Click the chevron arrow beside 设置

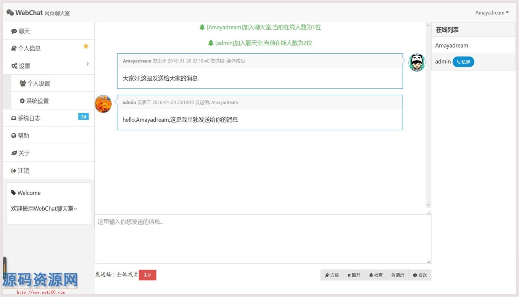[x=87, y=64]
